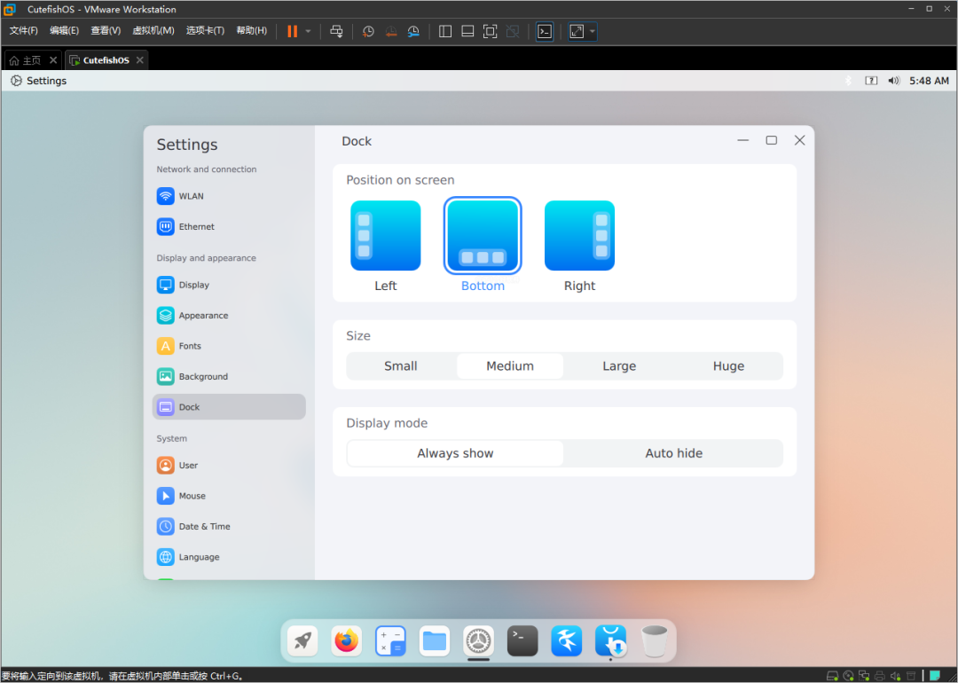The height and width of the screenshot is (683, 958).
Task: Set dock size to Large
Action: point(619,366)
